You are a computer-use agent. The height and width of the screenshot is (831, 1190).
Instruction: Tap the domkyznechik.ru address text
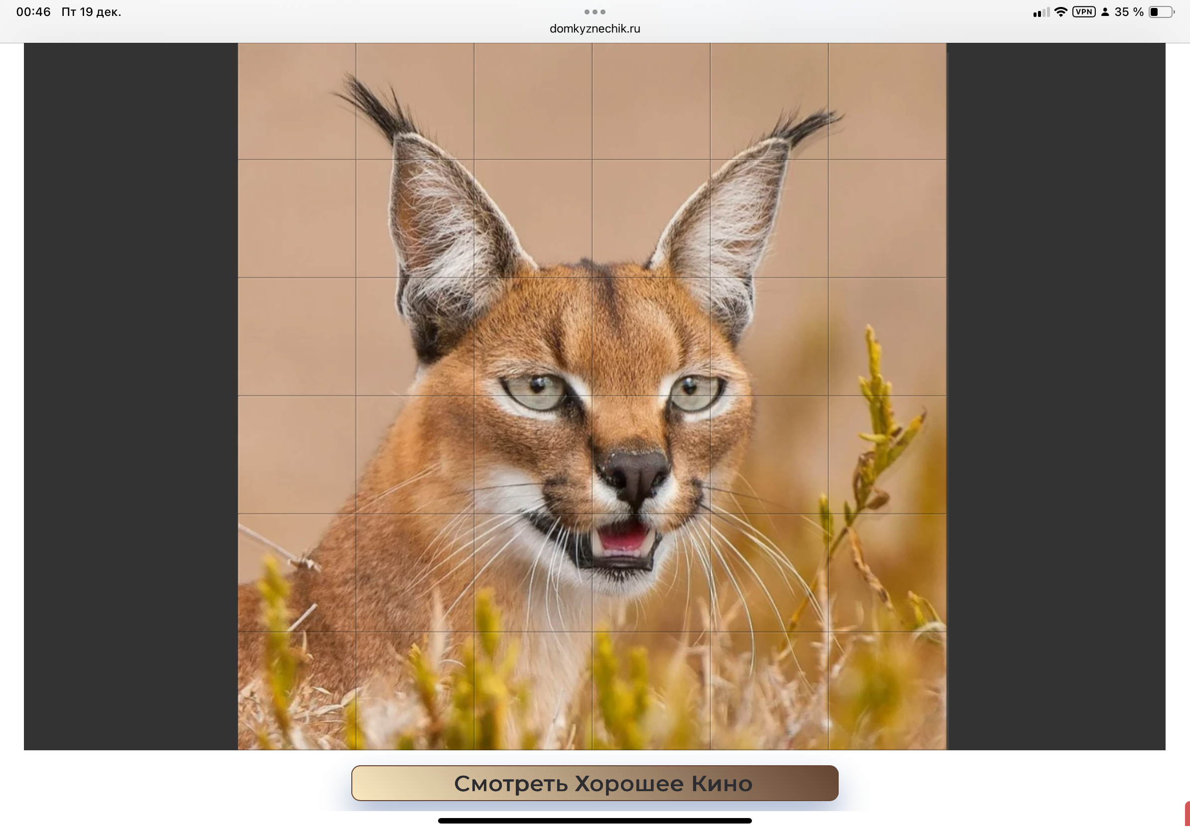[x=595, y=28]
